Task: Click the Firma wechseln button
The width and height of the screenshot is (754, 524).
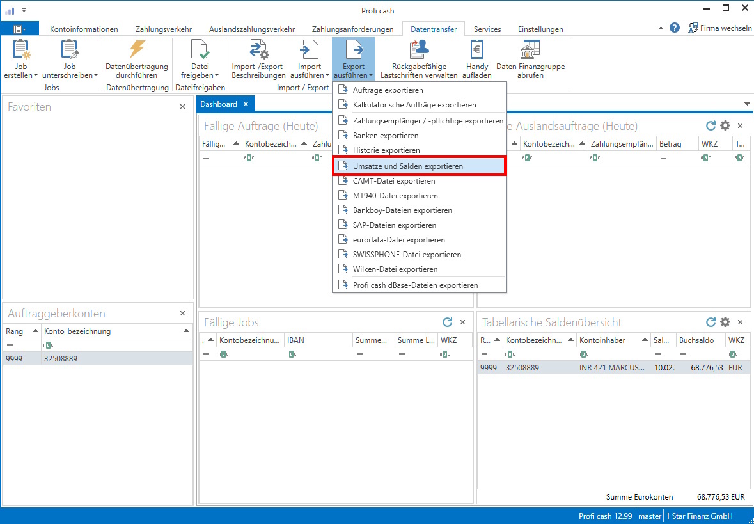Action: coord(720,28)
